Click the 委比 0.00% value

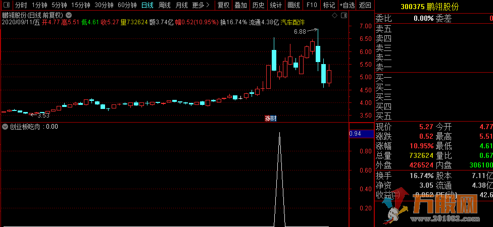point(423,18)
